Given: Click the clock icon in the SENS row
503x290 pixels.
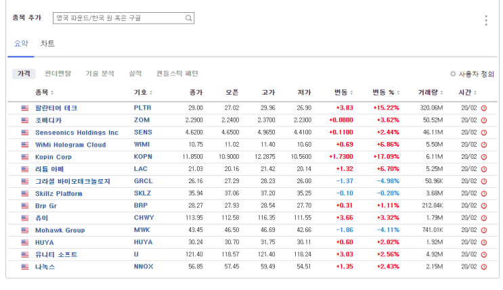Looking at the screenshot, I should (x=484, y=132).
